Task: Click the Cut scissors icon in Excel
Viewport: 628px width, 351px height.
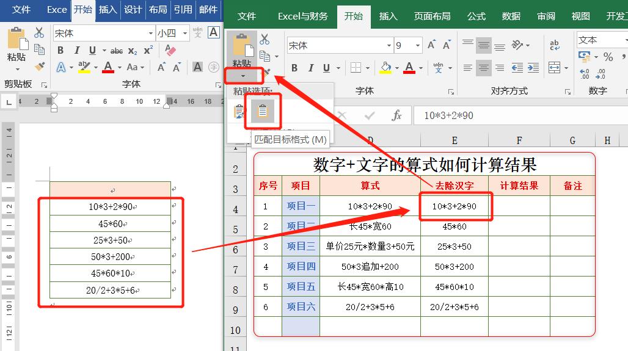Action: [265, 39]
